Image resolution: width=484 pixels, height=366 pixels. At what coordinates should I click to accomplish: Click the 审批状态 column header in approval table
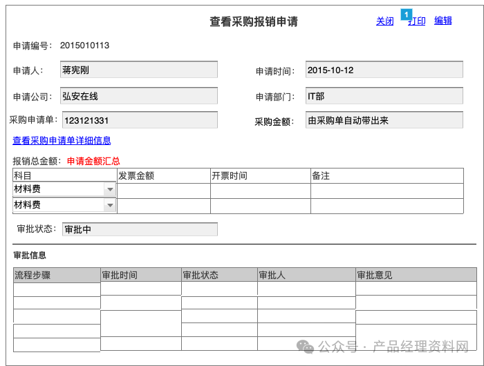tap(219, 275)
